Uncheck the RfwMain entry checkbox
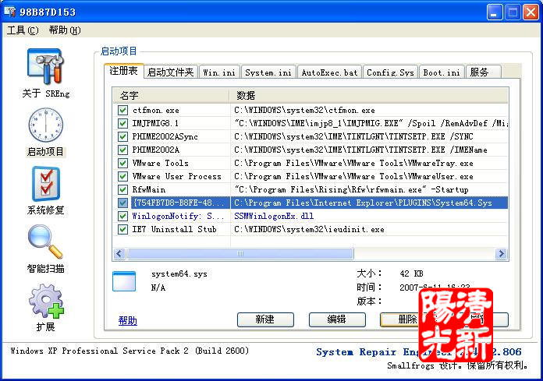 (122, 189)
